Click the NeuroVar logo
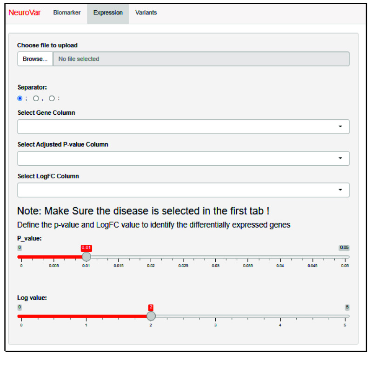Viewport: 372px width, 366px height. coord(25,13)
